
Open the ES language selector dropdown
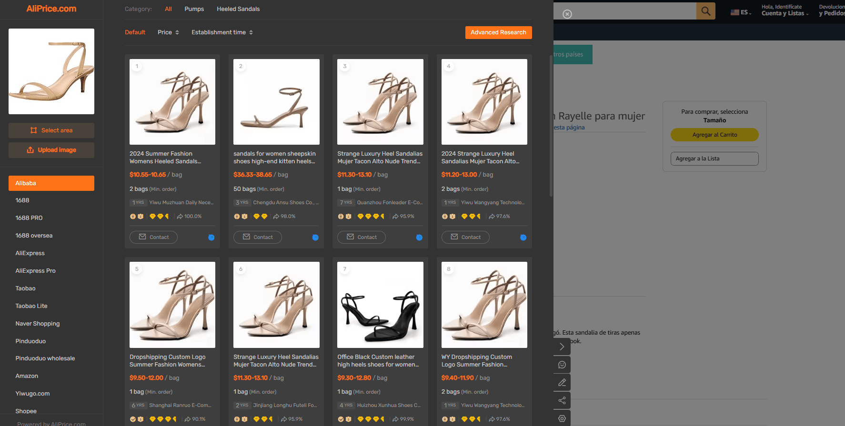(x=741, y=12)
